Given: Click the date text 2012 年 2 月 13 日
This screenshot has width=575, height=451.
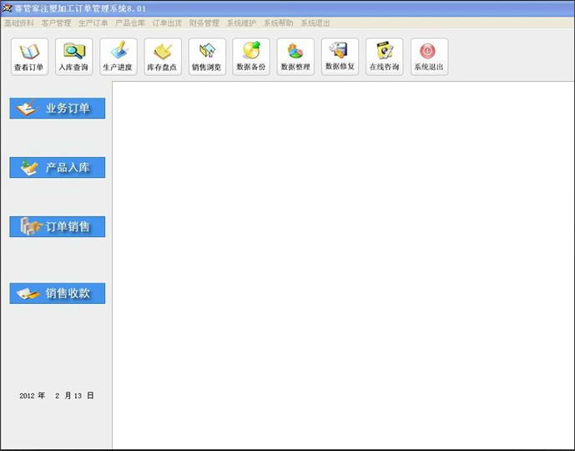Looking at the screenshot, I should [x=57, y=396].
